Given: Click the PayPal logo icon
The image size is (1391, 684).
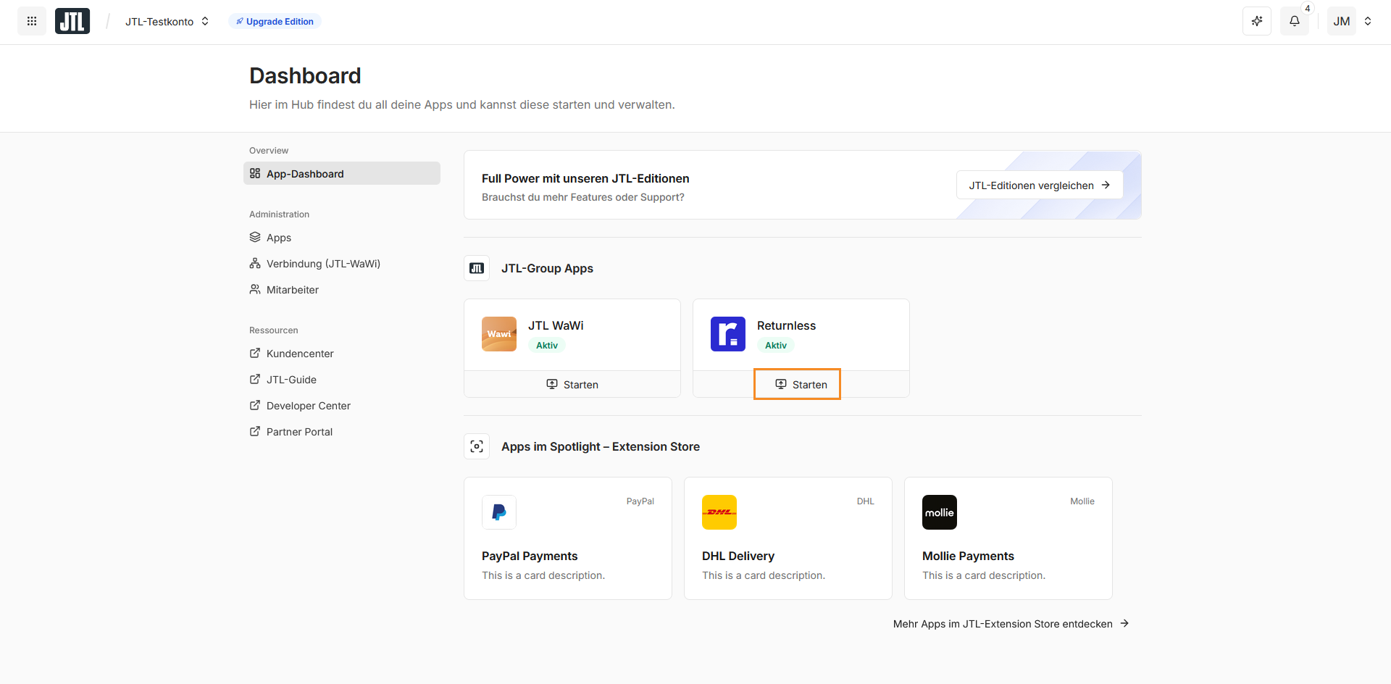Looking at the screenshot, I should pos(499,512).
